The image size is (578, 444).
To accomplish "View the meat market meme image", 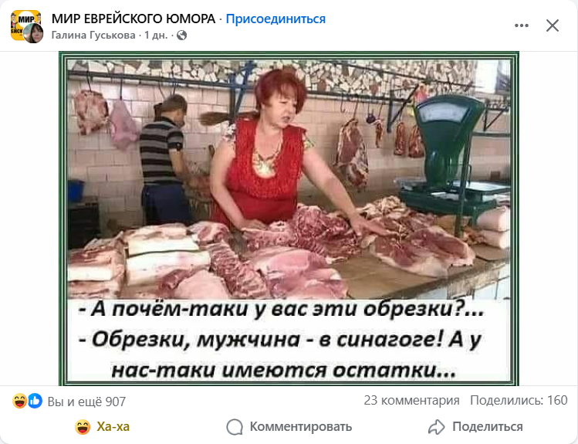I will (x=289, y=219).
